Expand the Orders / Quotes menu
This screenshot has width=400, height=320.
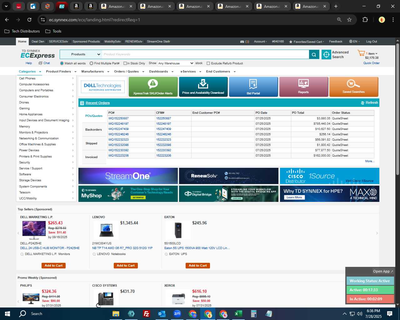point(129,72)
